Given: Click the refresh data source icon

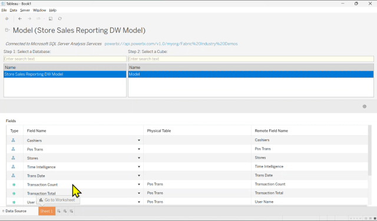Looking at the screenshot, I should coord(59,19).
